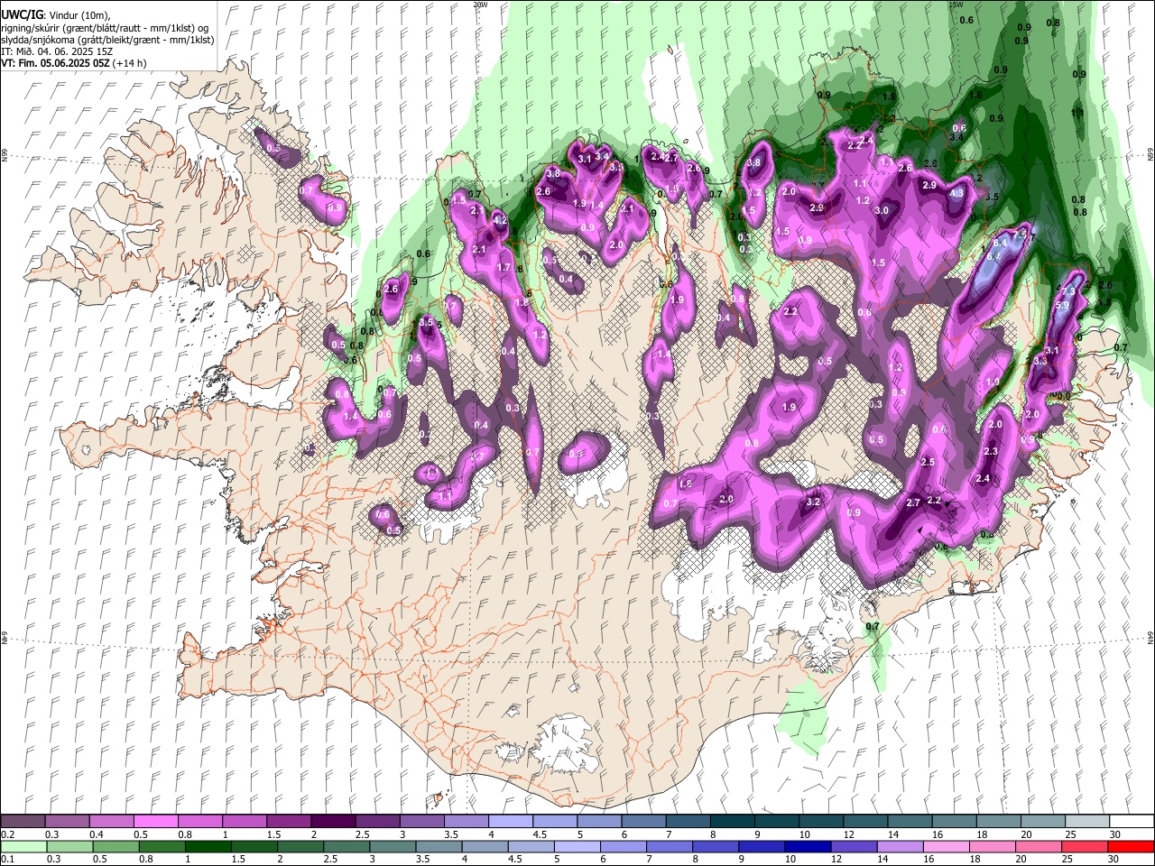Click the '4.3' precipitation label on the map
This screenshot has width=1155, height=866.
[956, 193]
